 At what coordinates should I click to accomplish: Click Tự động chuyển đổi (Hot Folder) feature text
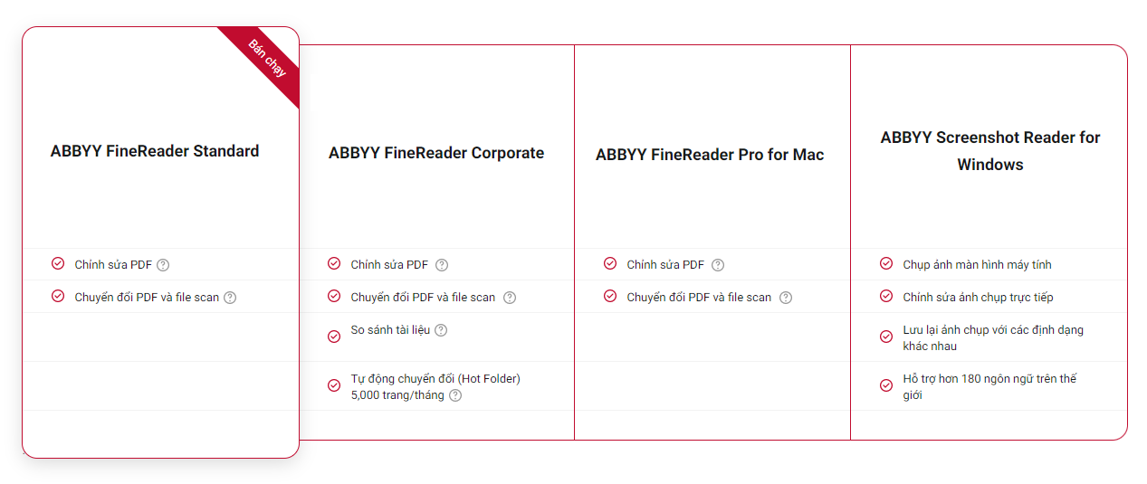(435, 379)
